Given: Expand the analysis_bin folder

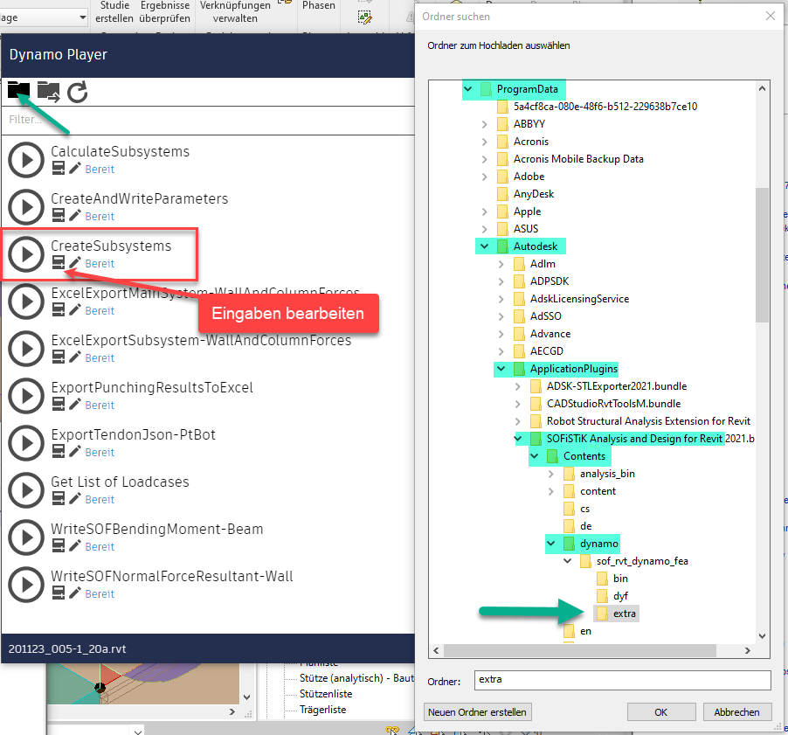Looking at the screenshot, I should point(550,474).
